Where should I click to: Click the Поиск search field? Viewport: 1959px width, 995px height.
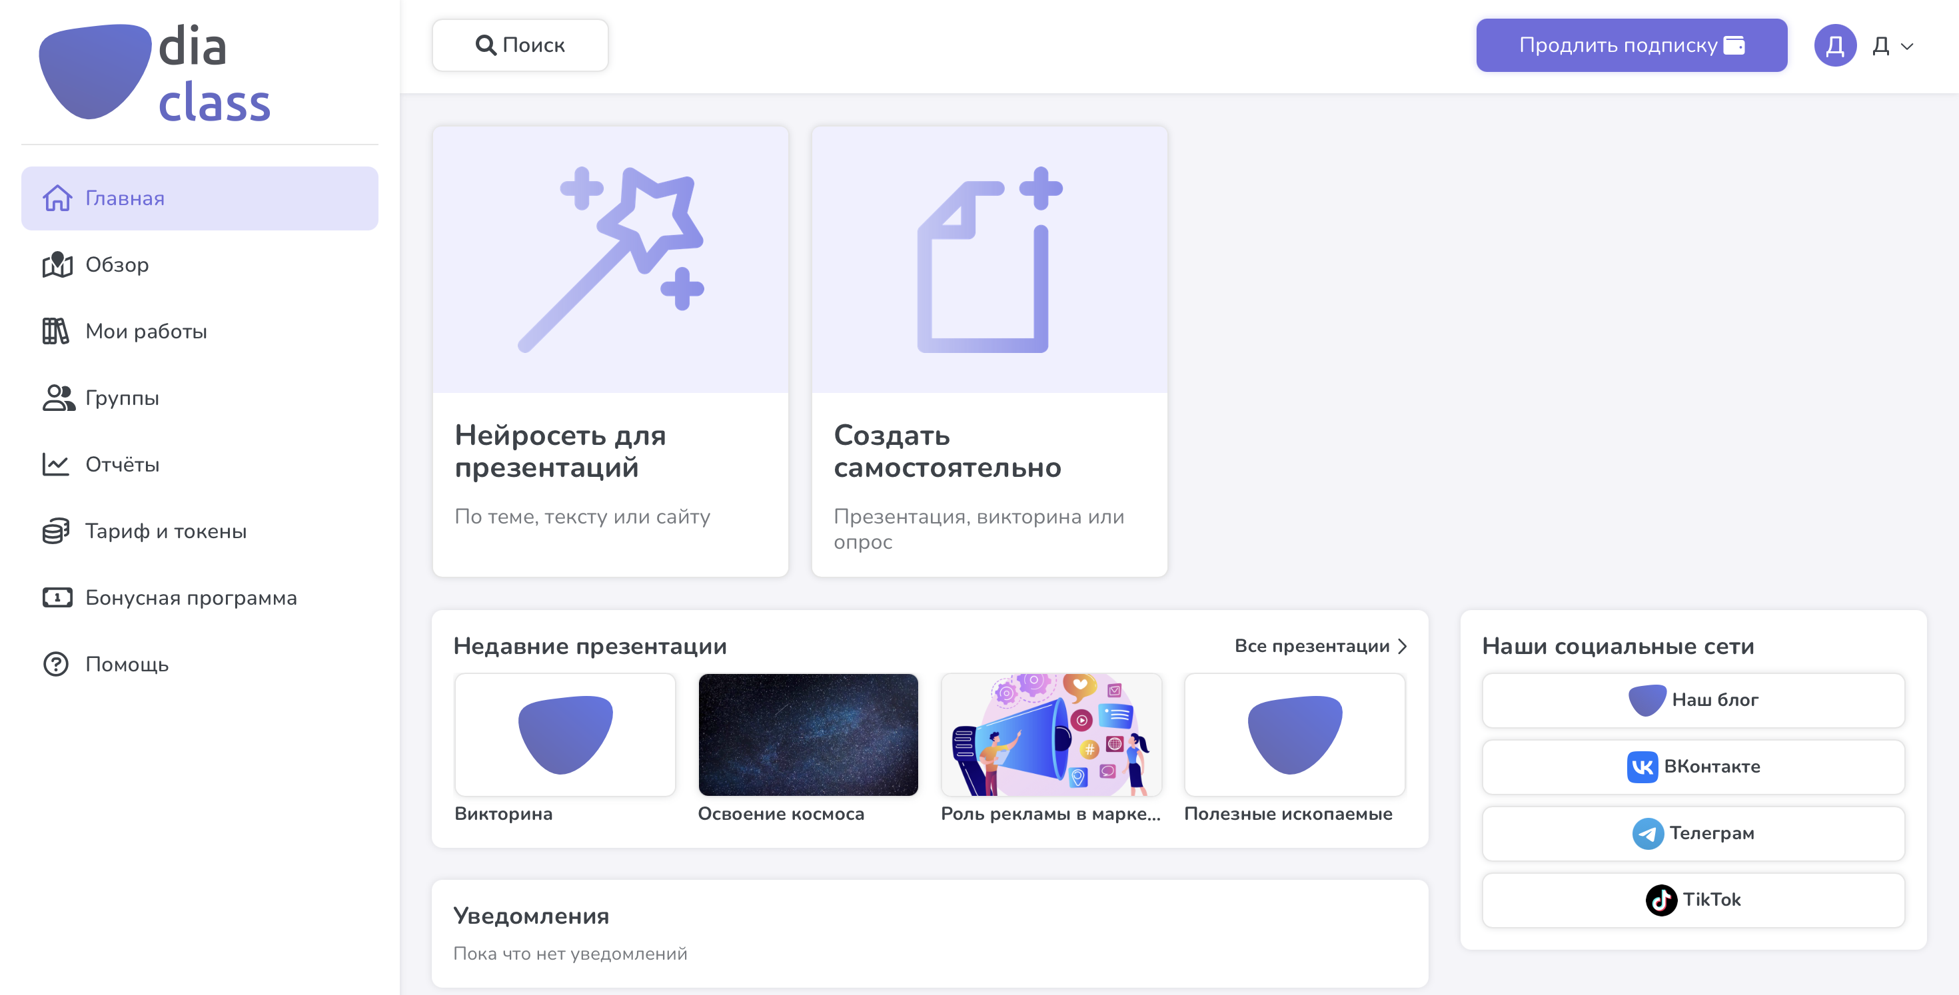520,45
